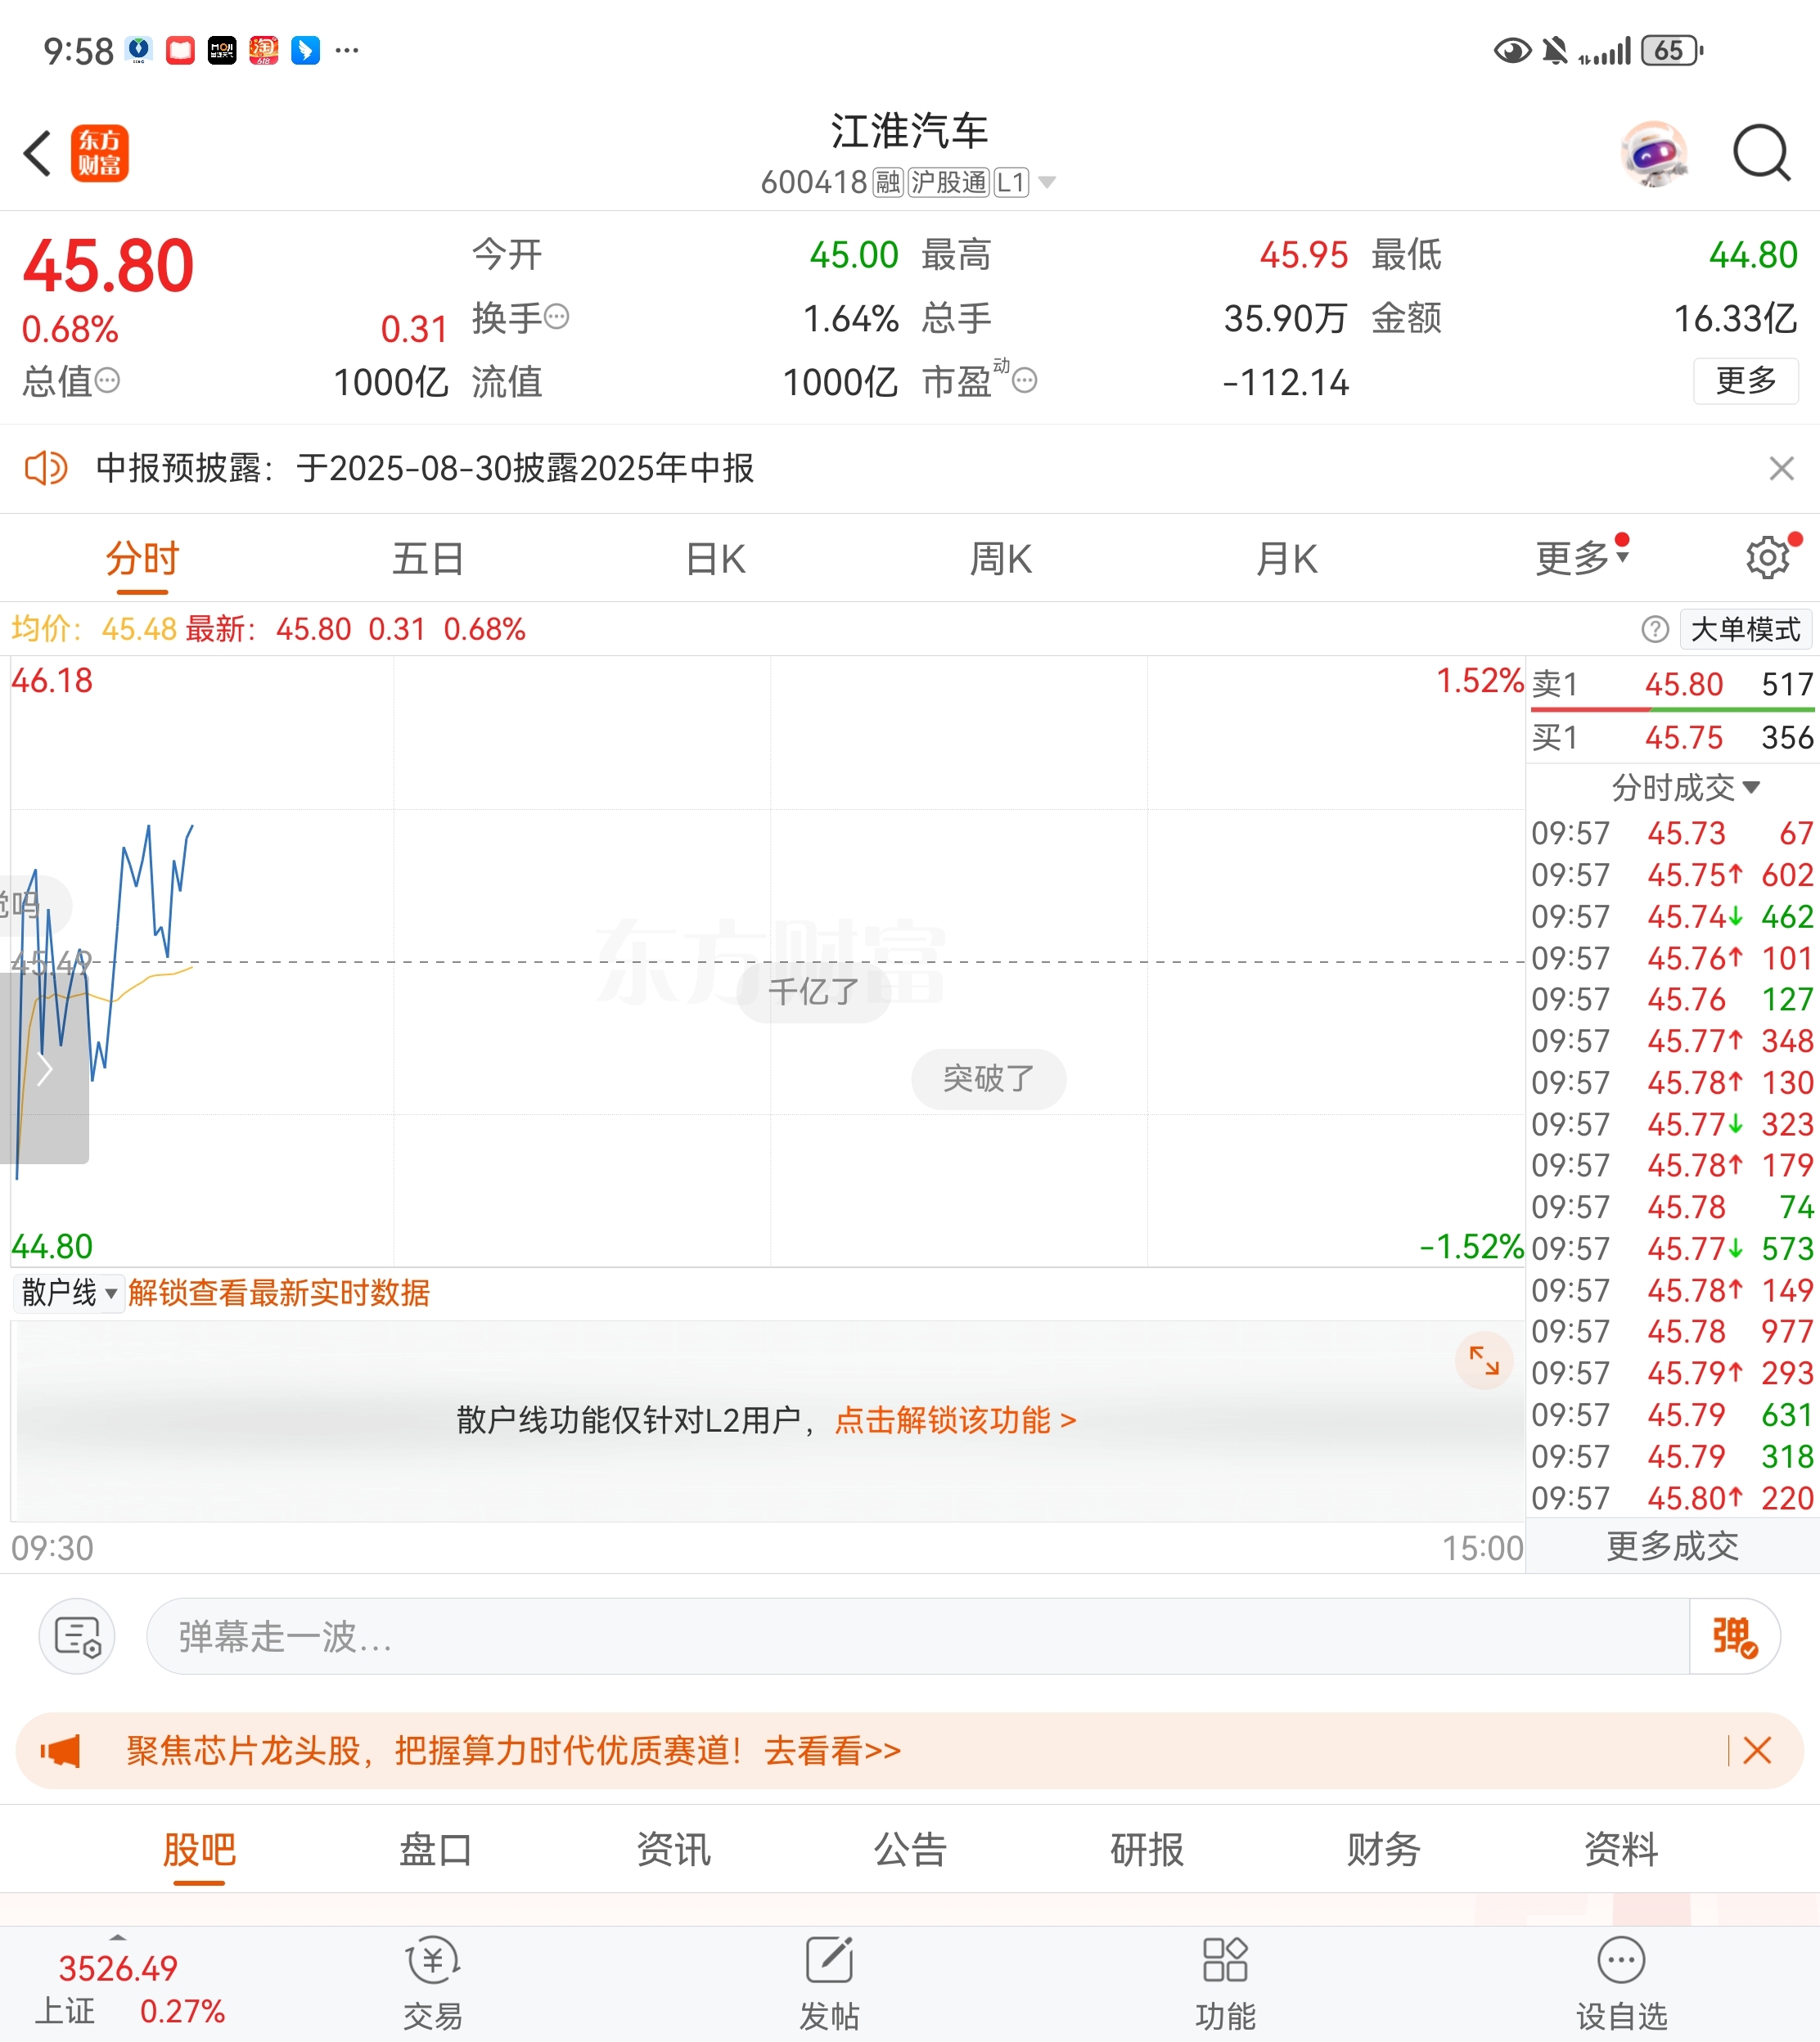Viewport: 1820px width, 2042px height.
Task: Tap the 卖1 45.80 order row
Action: 1672,684
